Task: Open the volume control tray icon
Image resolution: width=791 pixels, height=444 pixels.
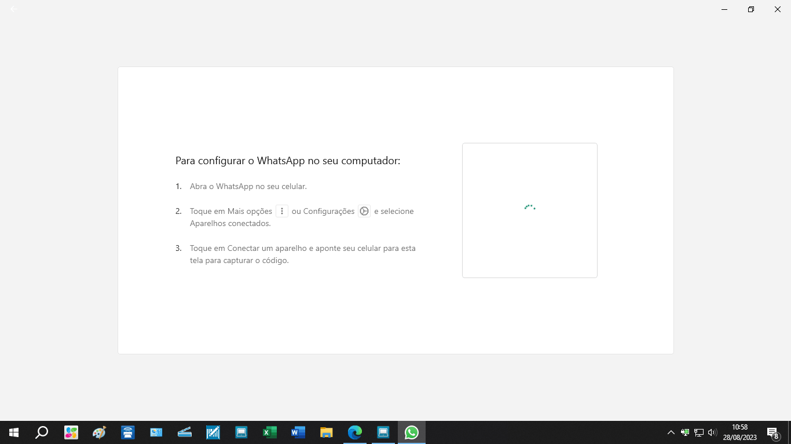Action: tap(713, 432)
